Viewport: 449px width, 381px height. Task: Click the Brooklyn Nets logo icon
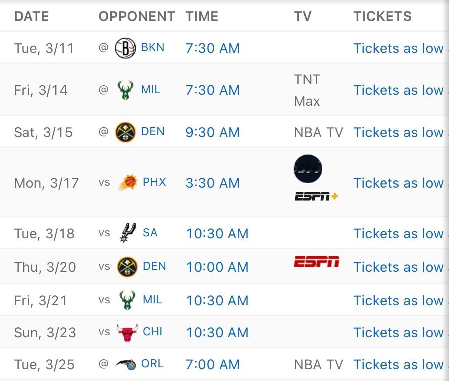pos(125,48)
